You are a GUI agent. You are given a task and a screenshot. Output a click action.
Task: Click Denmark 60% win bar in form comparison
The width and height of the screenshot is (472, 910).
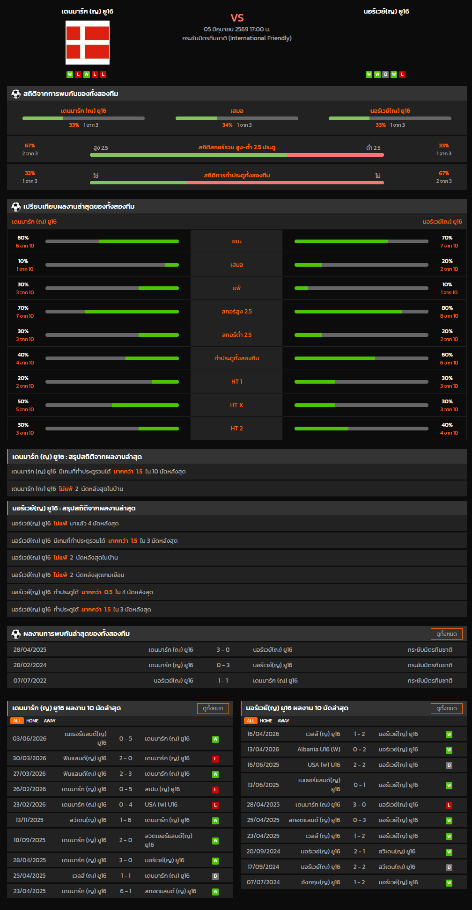(x=112, y=241)
